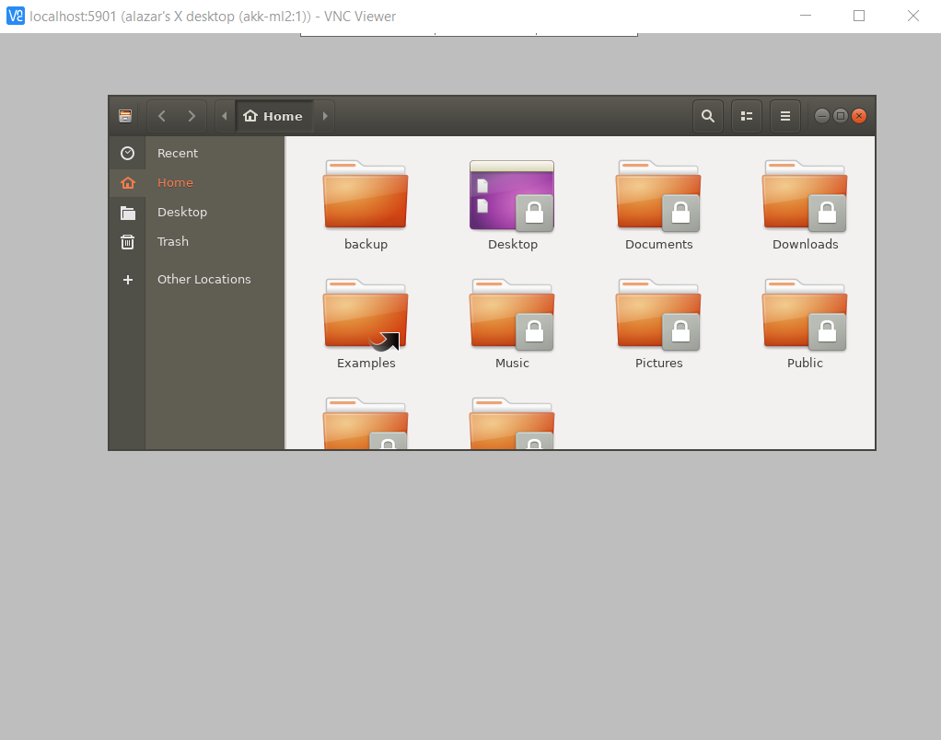941x740 pixels.
Task: Open the Examples shortcut folder
Action: pos(366,314)
